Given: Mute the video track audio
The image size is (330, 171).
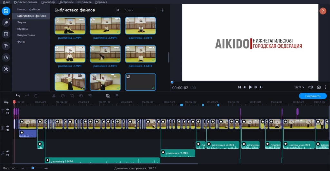Looking at the screenshot, I should click(x=8, y=130).
